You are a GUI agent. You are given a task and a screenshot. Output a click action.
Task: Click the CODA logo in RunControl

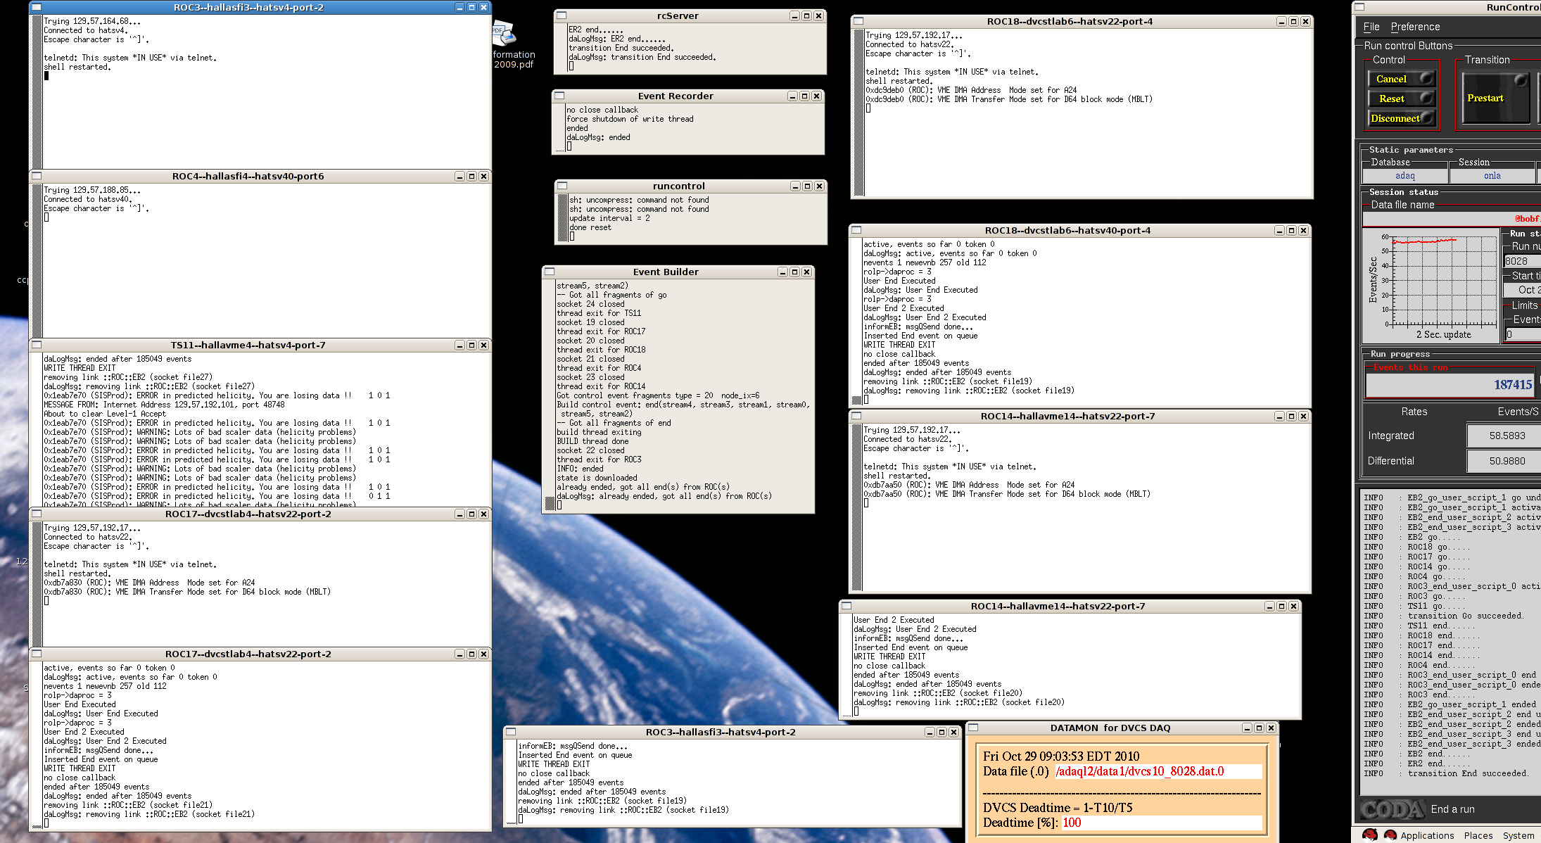(1392, 809)
